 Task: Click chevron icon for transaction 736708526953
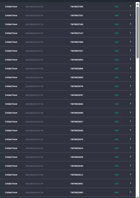[x=131, y=59]
